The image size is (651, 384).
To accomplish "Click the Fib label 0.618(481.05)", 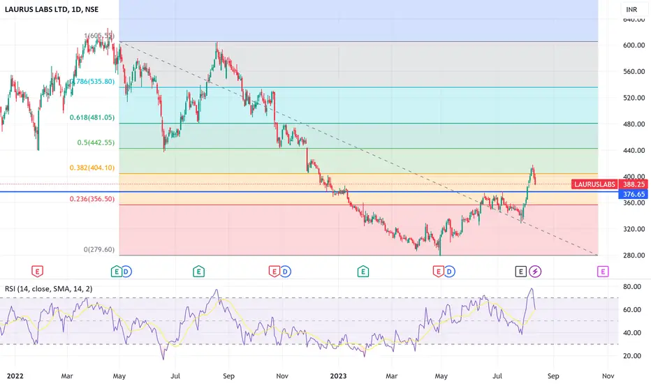I will tap(92, 117).
